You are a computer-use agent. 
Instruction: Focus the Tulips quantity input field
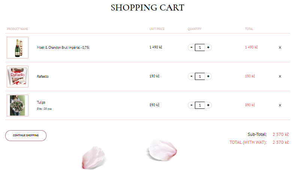pos(200,105)
